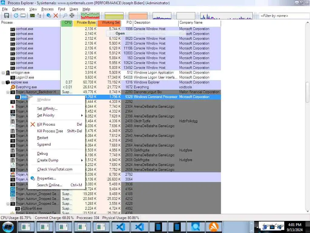
Task: Open the Help menu
Action: [x=86, y=9]
